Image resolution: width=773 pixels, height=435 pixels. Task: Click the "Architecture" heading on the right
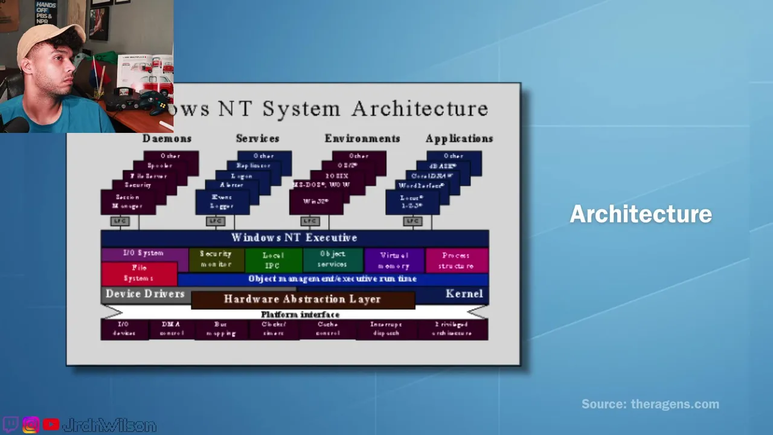pyautogui.click(x=641, y=214)
